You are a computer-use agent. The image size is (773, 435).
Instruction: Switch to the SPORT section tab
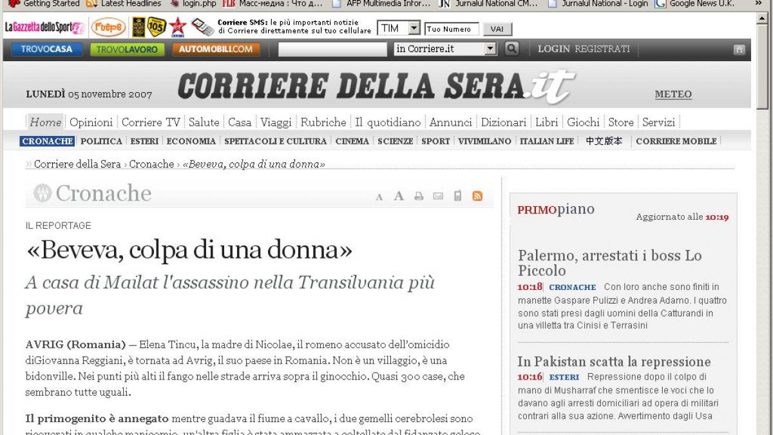435,141
